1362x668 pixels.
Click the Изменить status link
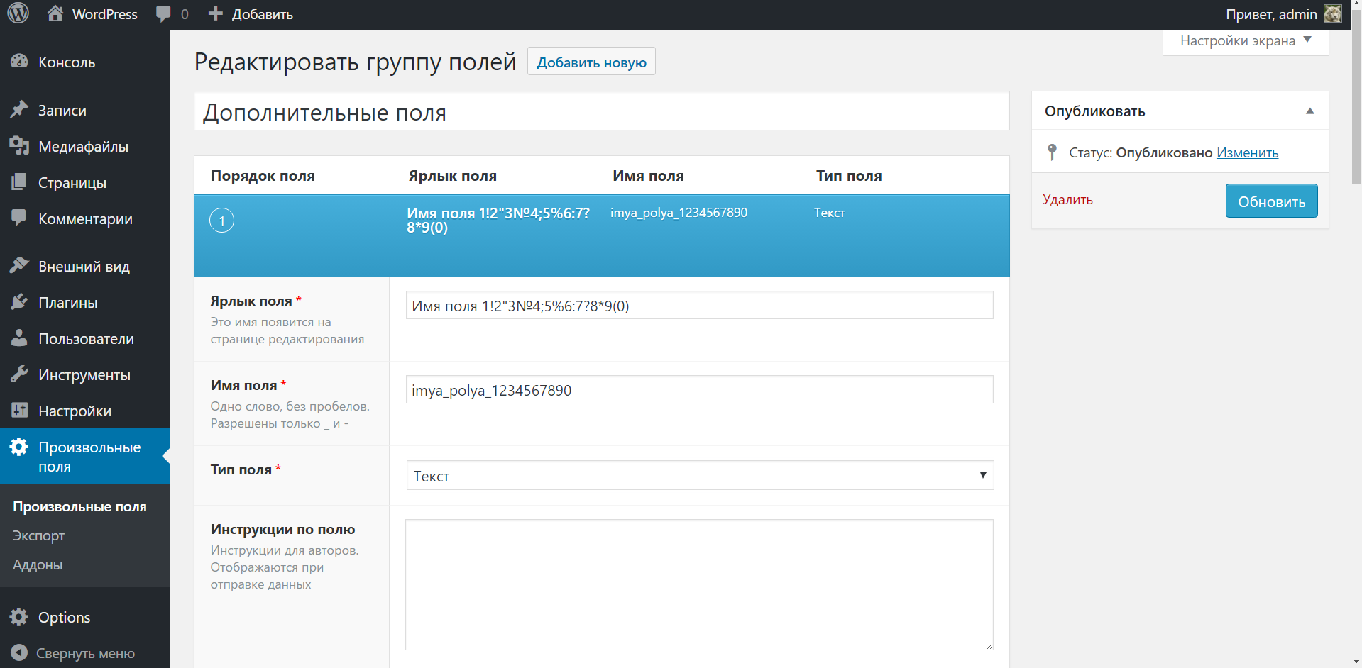point(1247,152)
